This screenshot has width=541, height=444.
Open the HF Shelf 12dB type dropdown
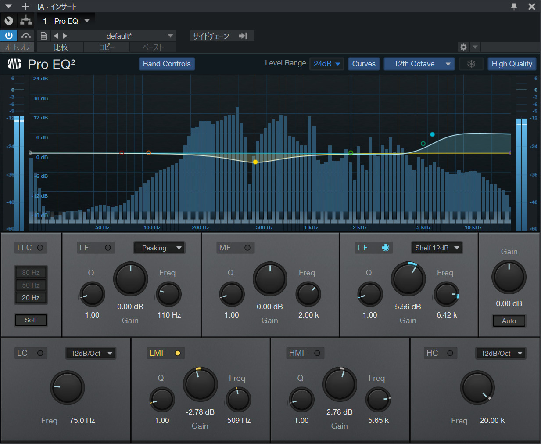tap(437, 248)
